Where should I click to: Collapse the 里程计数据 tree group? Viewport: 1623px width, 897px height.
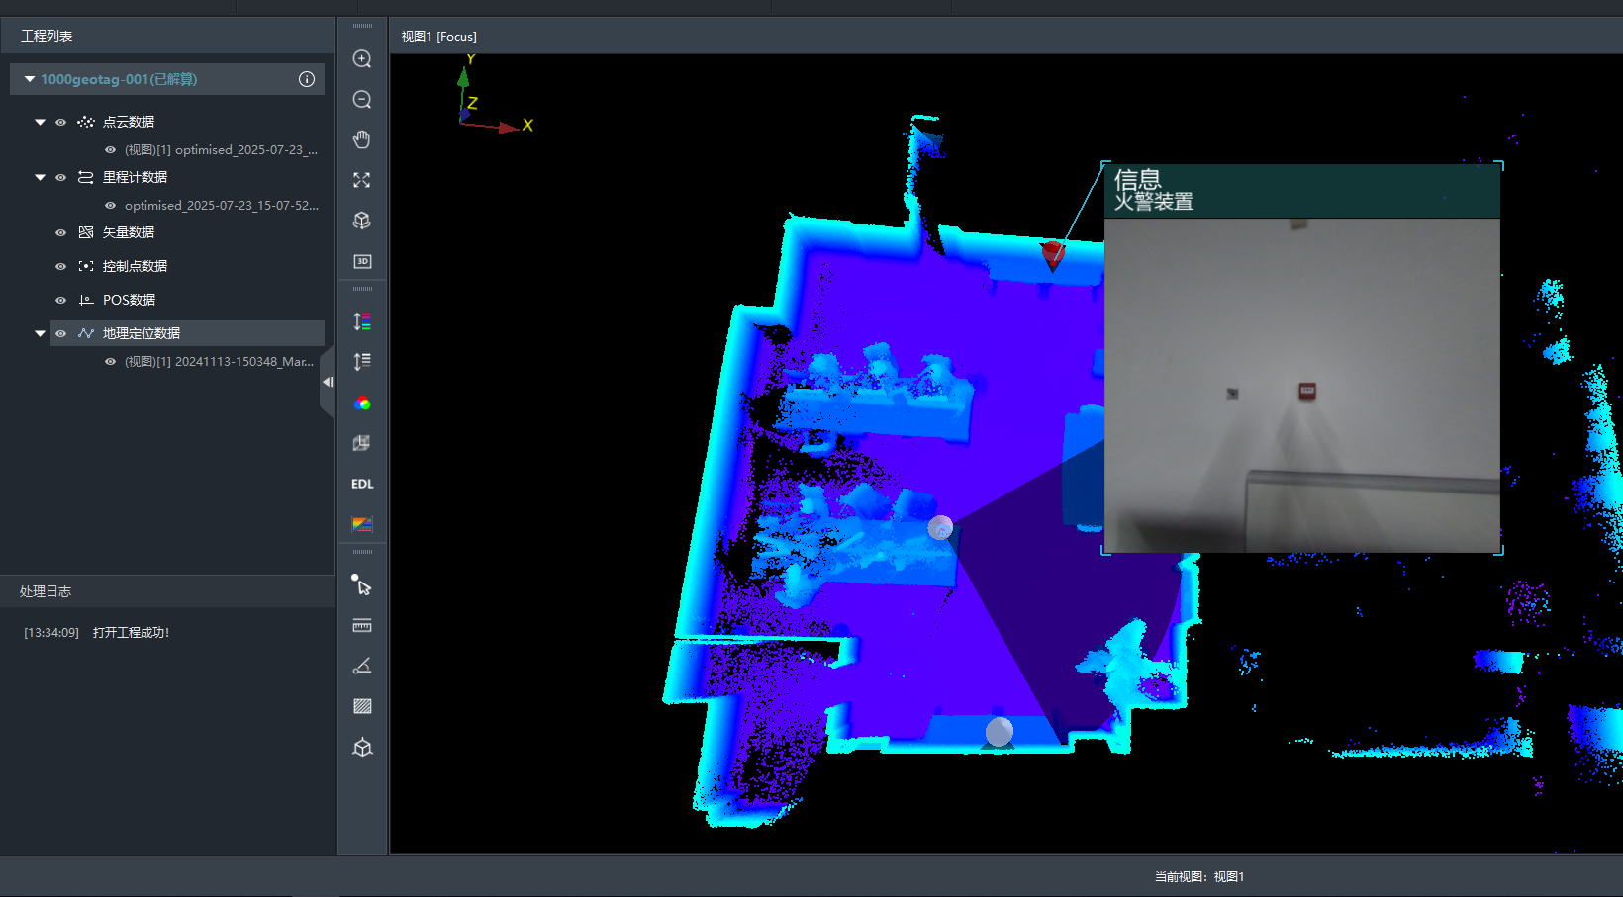click(40, 178)
